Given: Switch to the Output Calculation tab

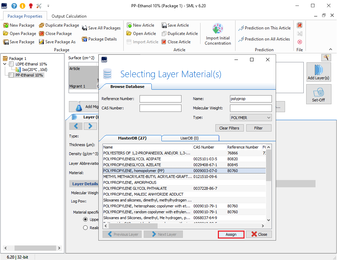Looking at the screenshot, I should coord(69,16).
